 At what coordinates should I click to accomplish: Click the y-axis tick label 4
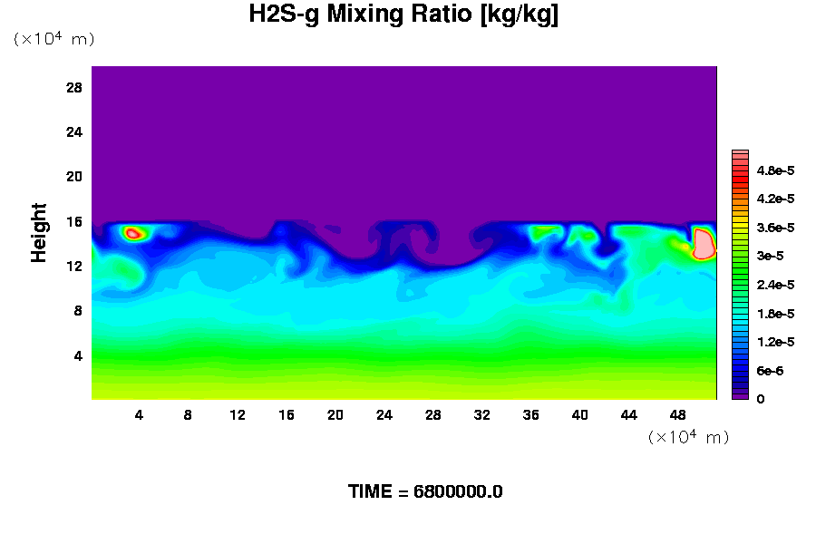(78, 355)
